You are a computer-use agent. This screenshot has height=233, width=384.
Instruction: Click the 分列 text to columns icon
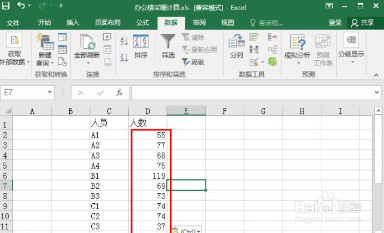[x=237, y=46]
